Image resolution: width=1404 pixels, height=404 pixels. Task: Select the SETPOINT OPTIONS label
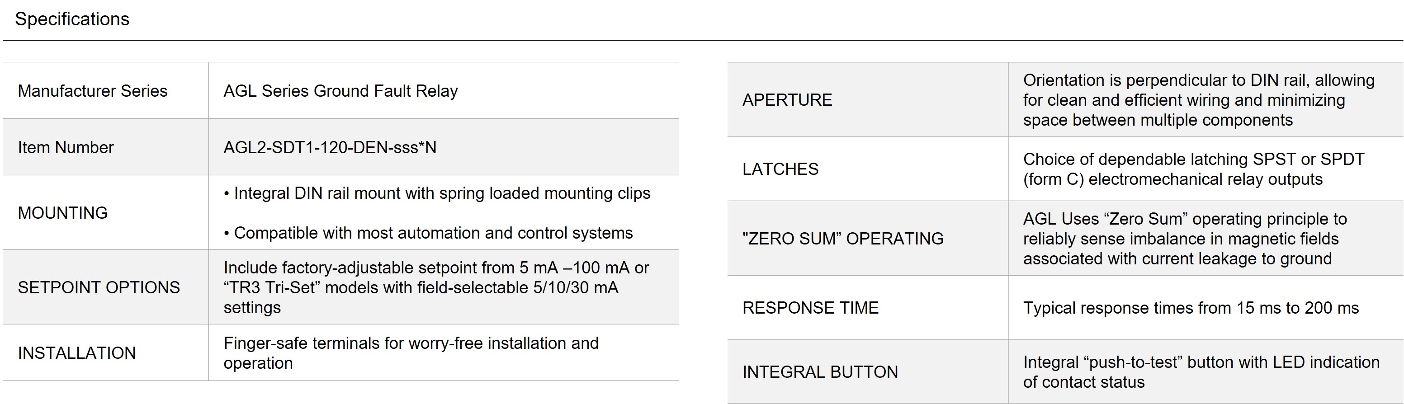point(99,287)
